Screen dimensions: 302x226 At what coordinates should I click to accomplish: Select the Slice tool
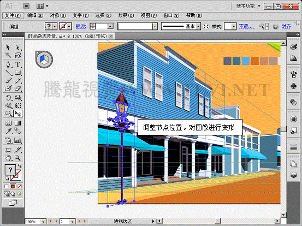tap(17, 150)
